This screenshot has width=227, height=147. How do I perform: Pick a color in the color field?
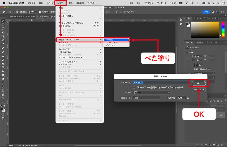[205, 30]
